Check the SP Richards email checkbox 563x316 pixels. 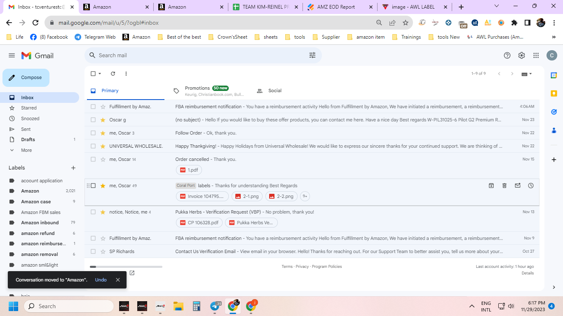pyautogui.click(x=93, y=251)
